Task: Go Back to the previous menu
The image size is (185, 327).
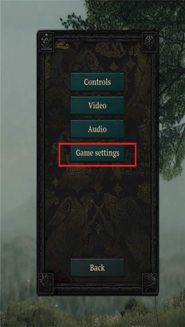Action: [x=97, y=268]
